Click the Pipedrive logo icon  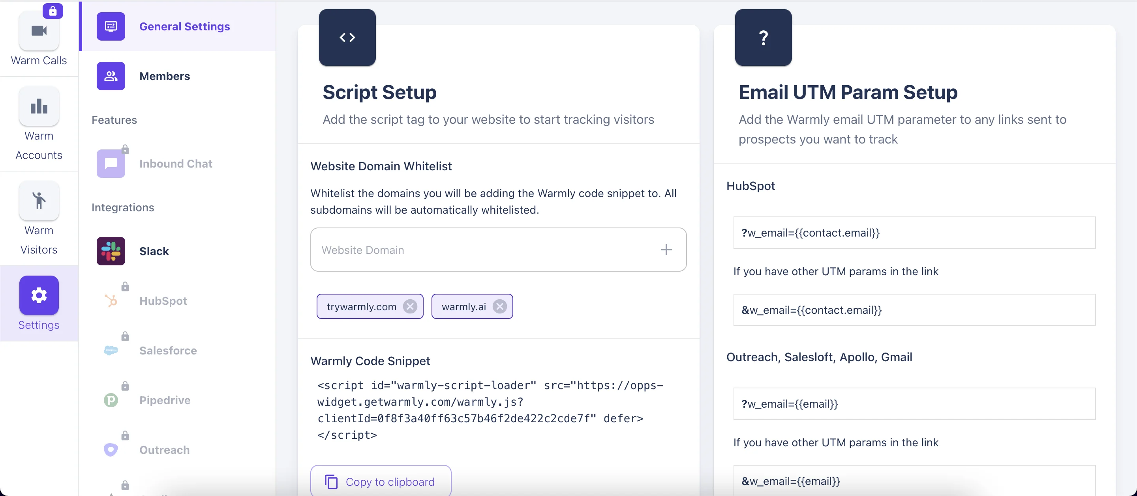111,400
